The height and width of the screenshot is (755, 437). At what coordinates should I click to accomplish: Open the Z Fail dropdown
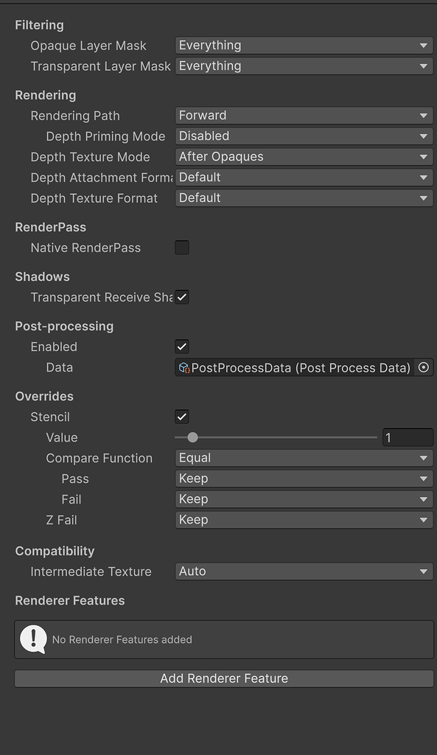pos(304,519)
